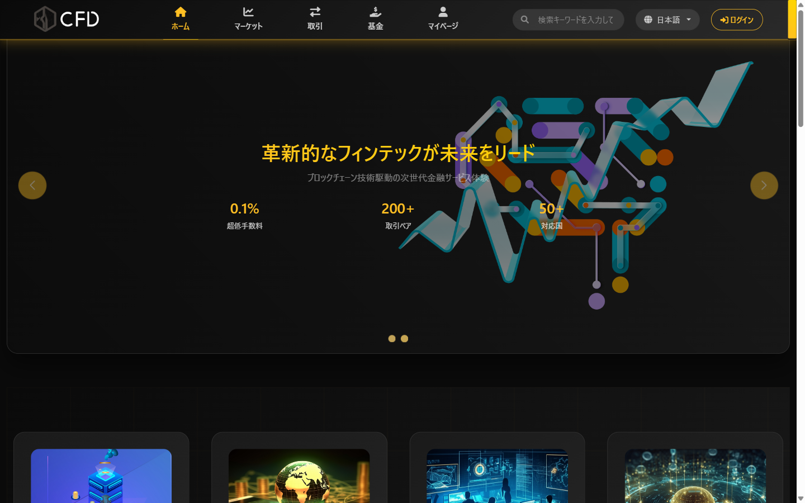Click the 取引ペア label

click(398, 226)
